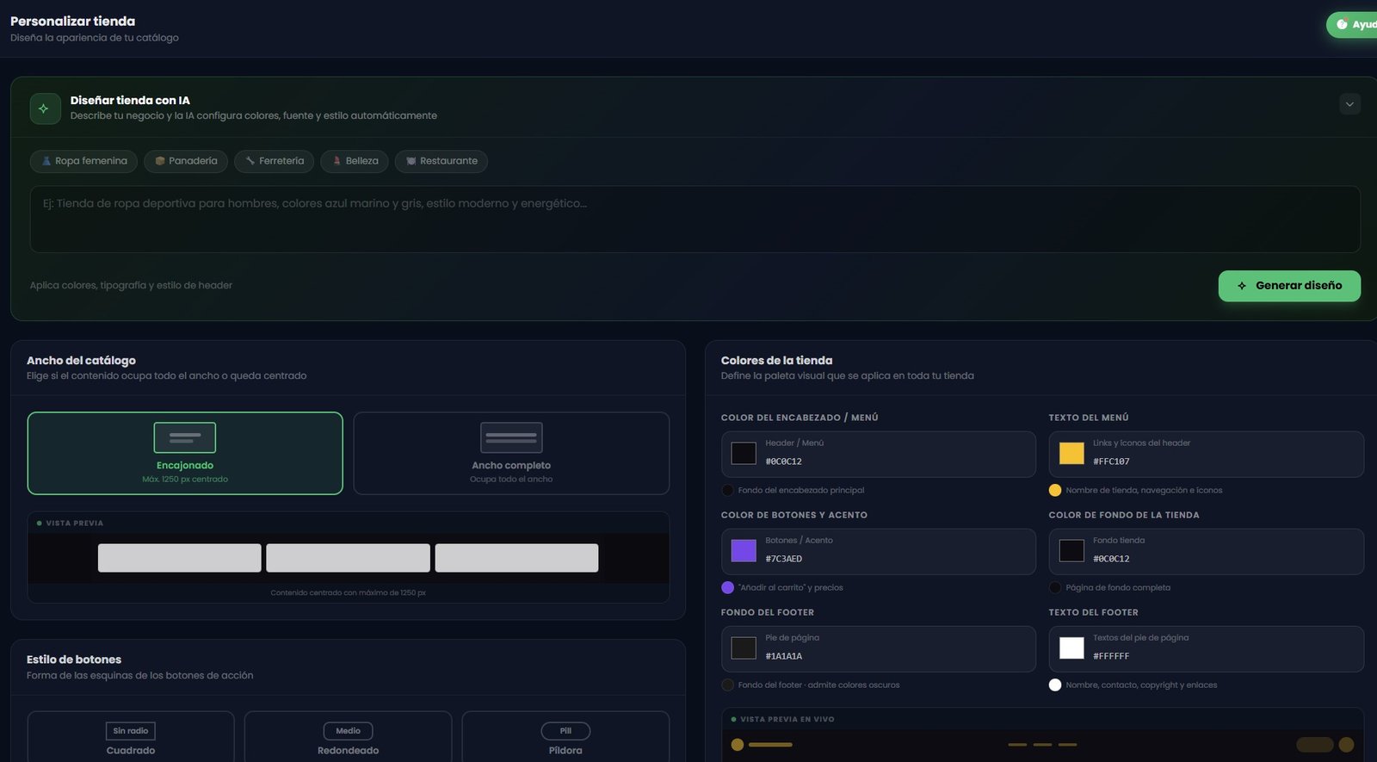This screenshot has height=762, width=1377.
Task: Click the Fondo del encabezado principal description
Action: pos(801,491)
